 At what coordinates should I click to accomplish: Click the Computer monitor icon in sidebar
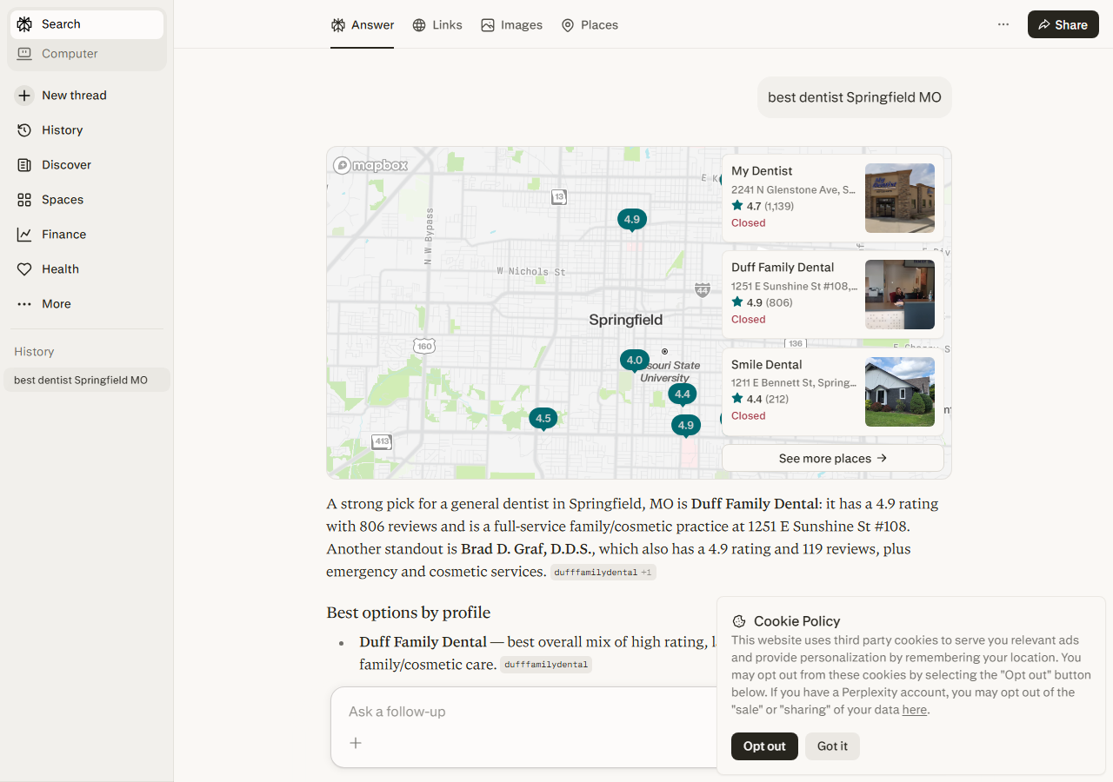24,54
